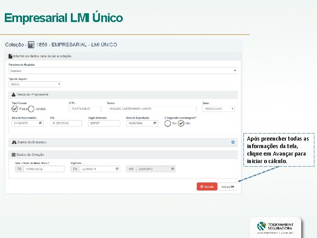Click the document icon in 'Informe os dados' header

pyautogui.click(x=10, y=56)
